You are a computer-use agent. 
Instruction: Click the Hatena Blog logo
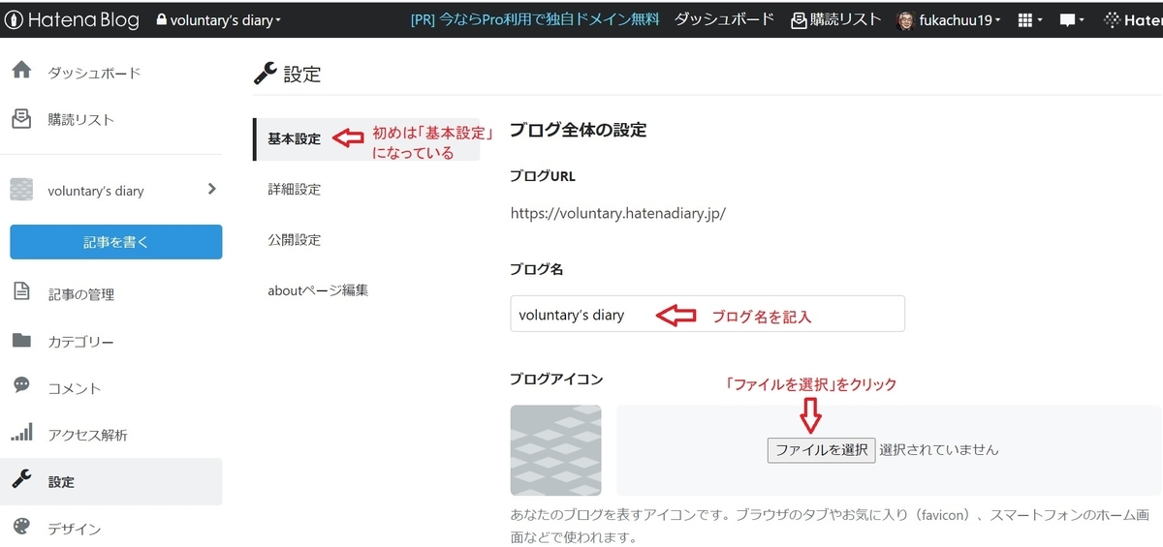[72, 19]
